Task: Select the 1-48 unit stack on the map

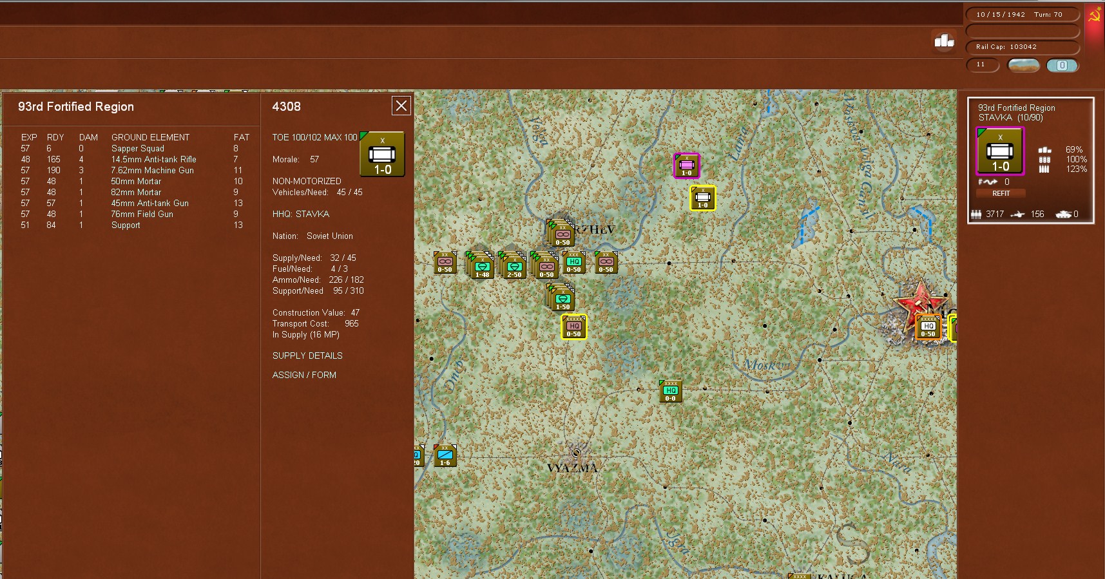Action: tap(481, 265)
